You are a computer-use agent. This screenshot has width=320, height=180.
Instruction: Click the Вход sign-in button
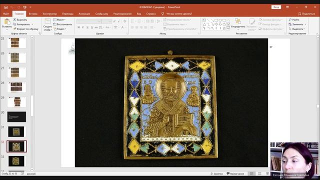coord(276,7)
